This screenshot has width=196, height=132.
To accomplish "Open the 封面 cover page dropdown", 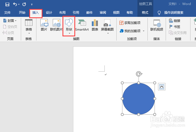I will 10,21.
